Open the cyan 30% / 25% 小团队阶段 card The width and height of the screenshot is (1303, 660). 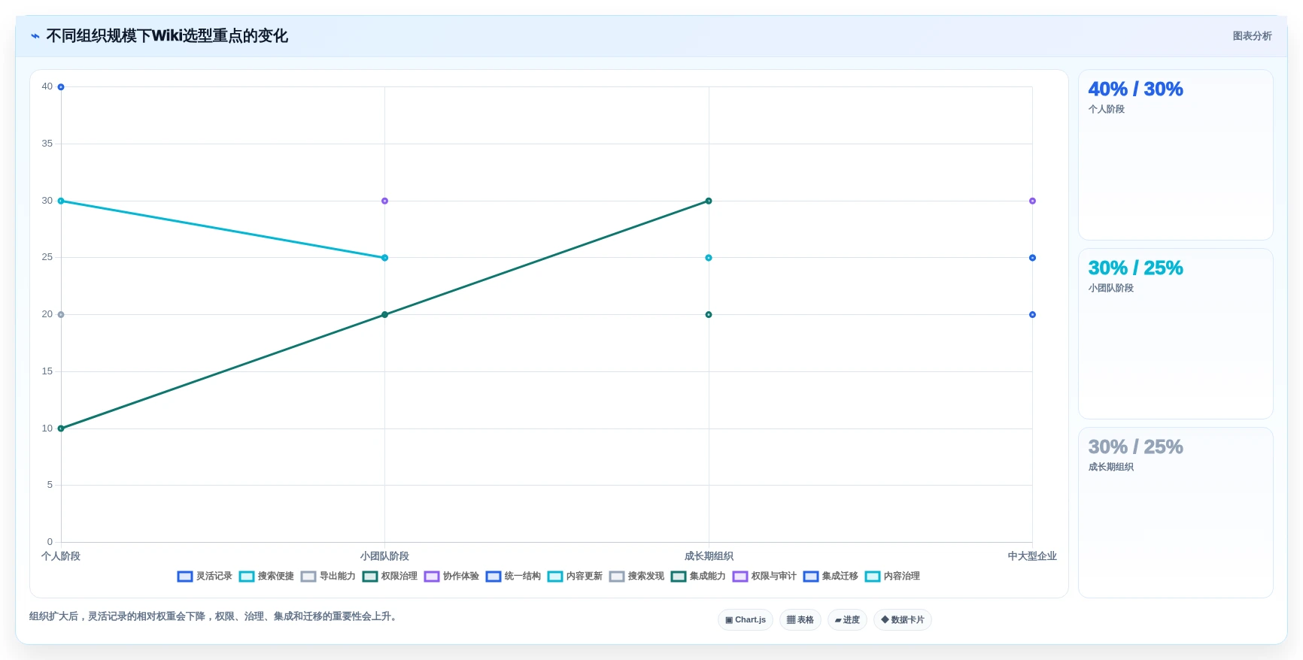(x=1175, y=334)
